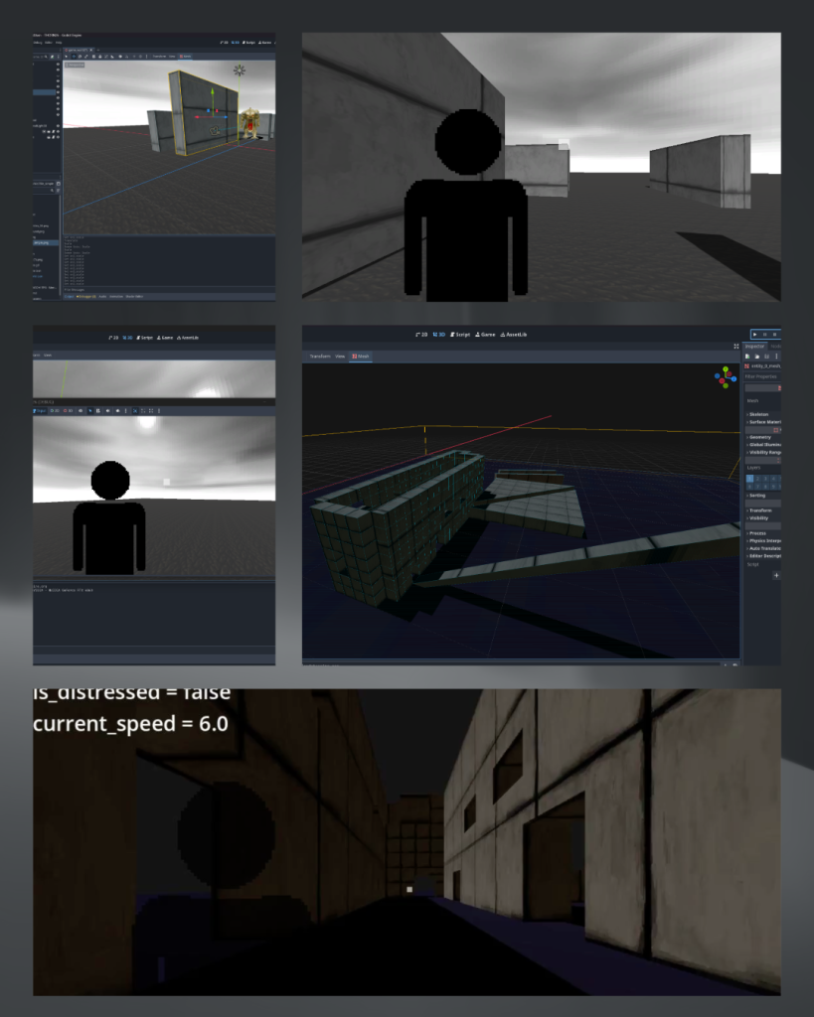Viewport: 814px width, 1017px height.
Task: Click the pause icon in the run controls
Action: 765,335
